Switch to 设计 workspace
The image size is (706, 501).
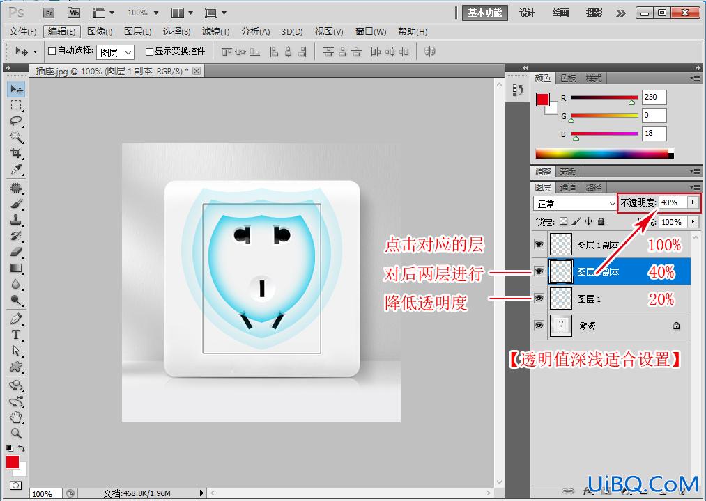[527, 13]
